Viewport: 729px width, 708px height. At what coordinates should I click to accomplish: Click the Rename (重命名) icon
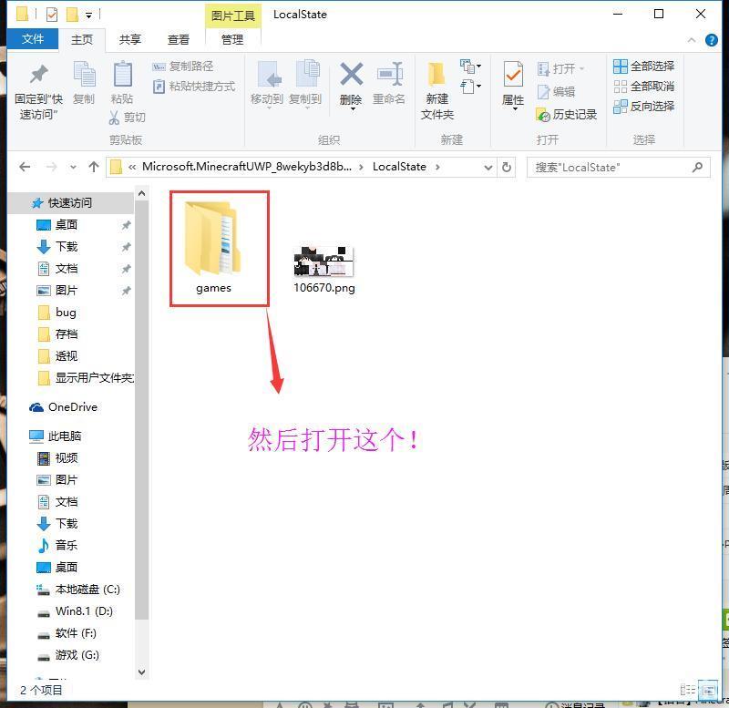point(389,75)
